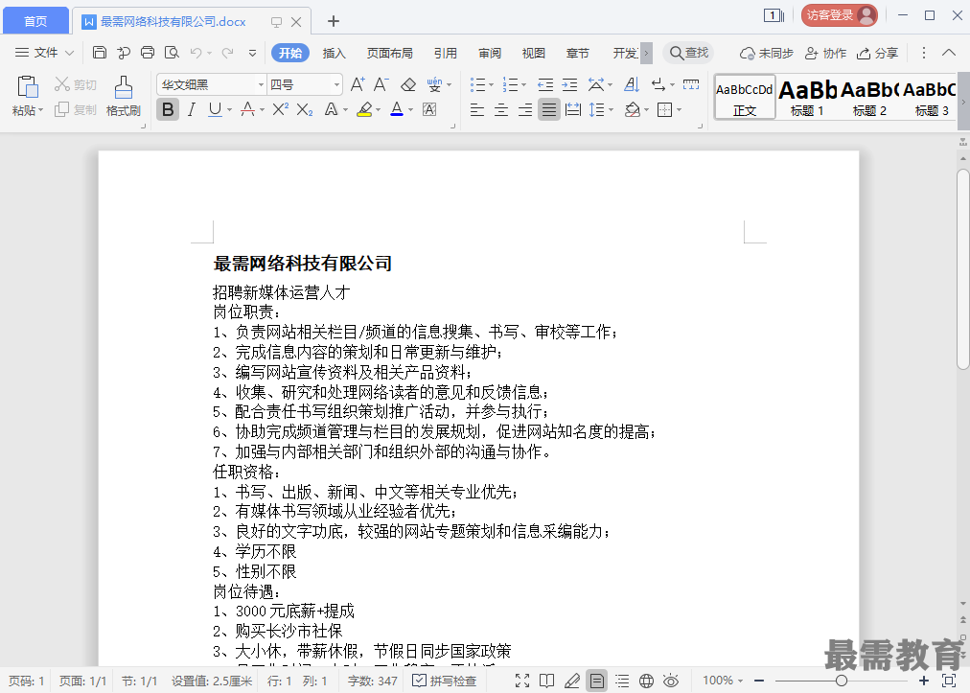Click 访客登录 login button
The width and height of the screenshot is (970, 693).
click(x=840, y=14)
